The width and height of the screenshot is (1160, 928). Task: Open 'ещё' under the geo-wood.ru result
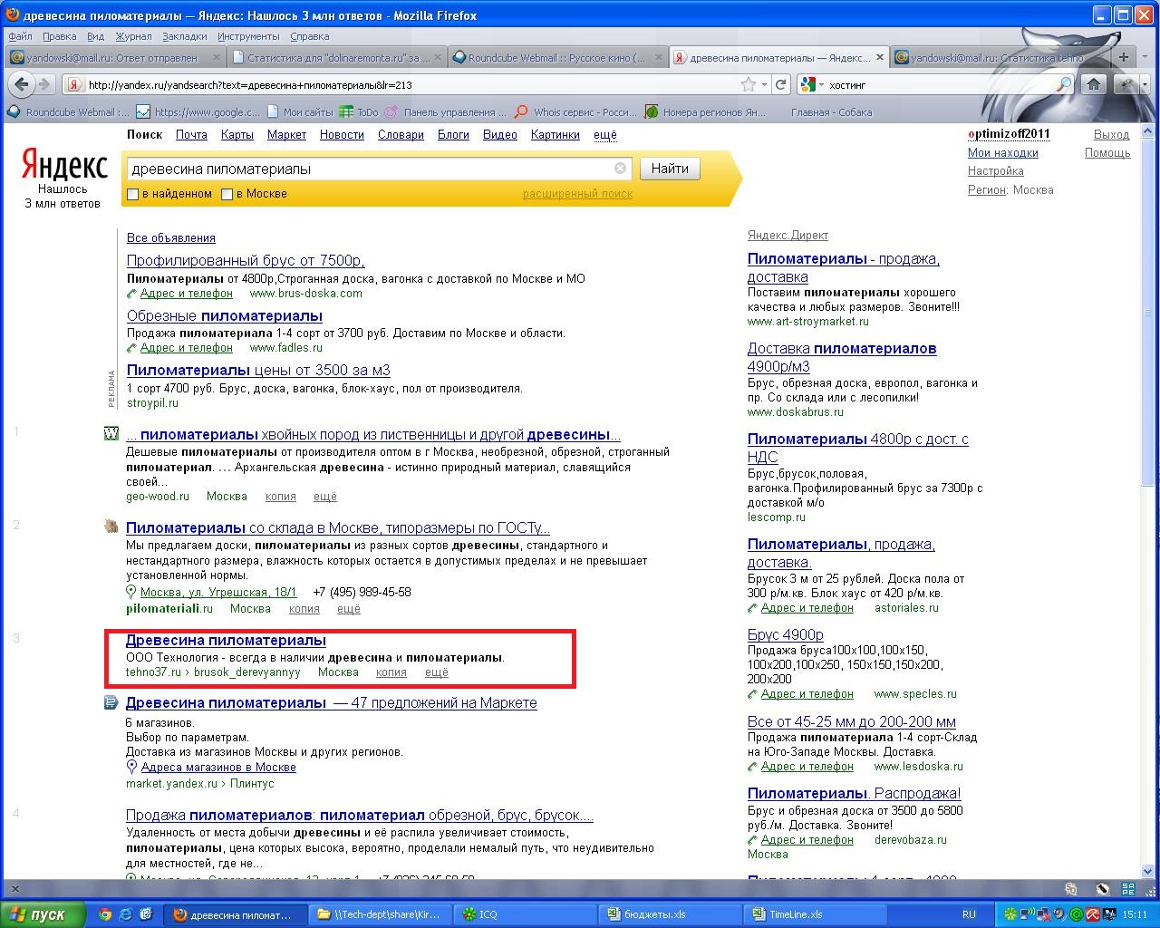pyautogui.click(x=325, y=496)
